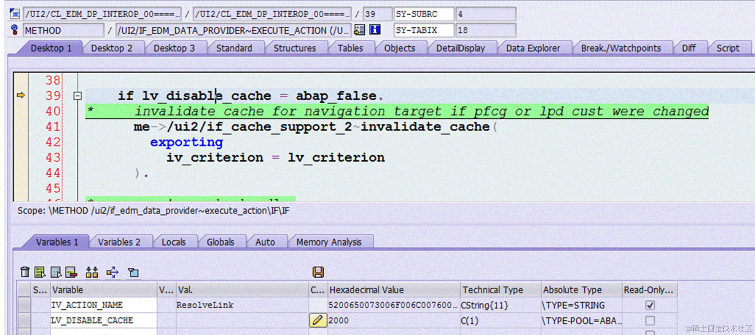Click the Read-Only column header
Viewport: 755px width, 335px height.
(650, 290)
